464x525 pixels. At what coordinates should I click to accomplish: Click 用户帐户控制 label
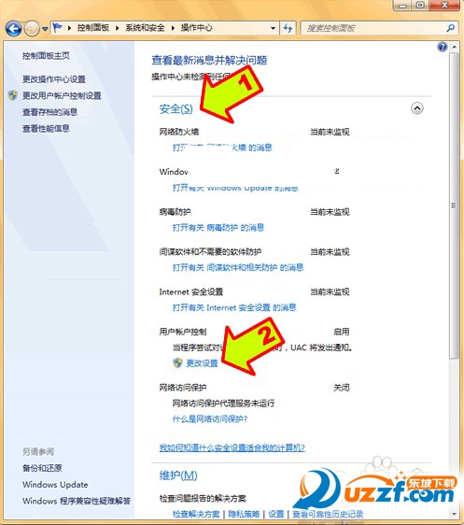point(183,332)
